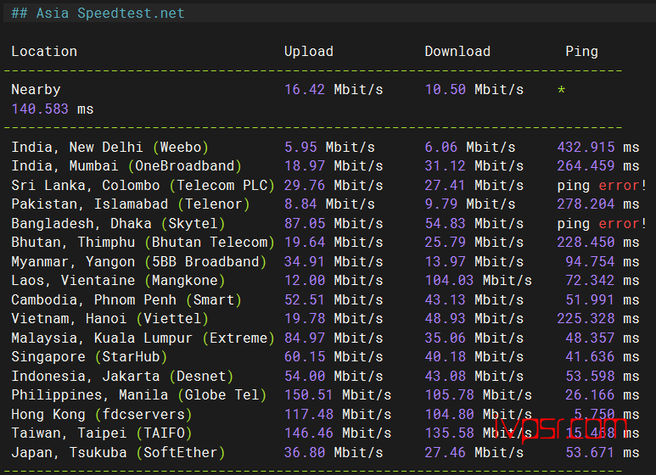Screen dimensions: 656x475
Task: Click the Nearby row label
Action: [x=36, y=89]
